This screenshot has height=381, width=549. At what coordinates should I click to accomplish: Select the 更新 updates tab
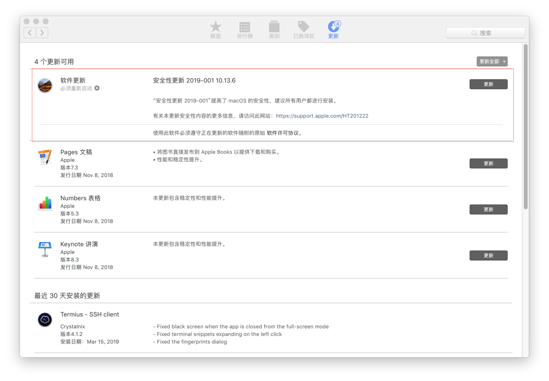[333, 30]
